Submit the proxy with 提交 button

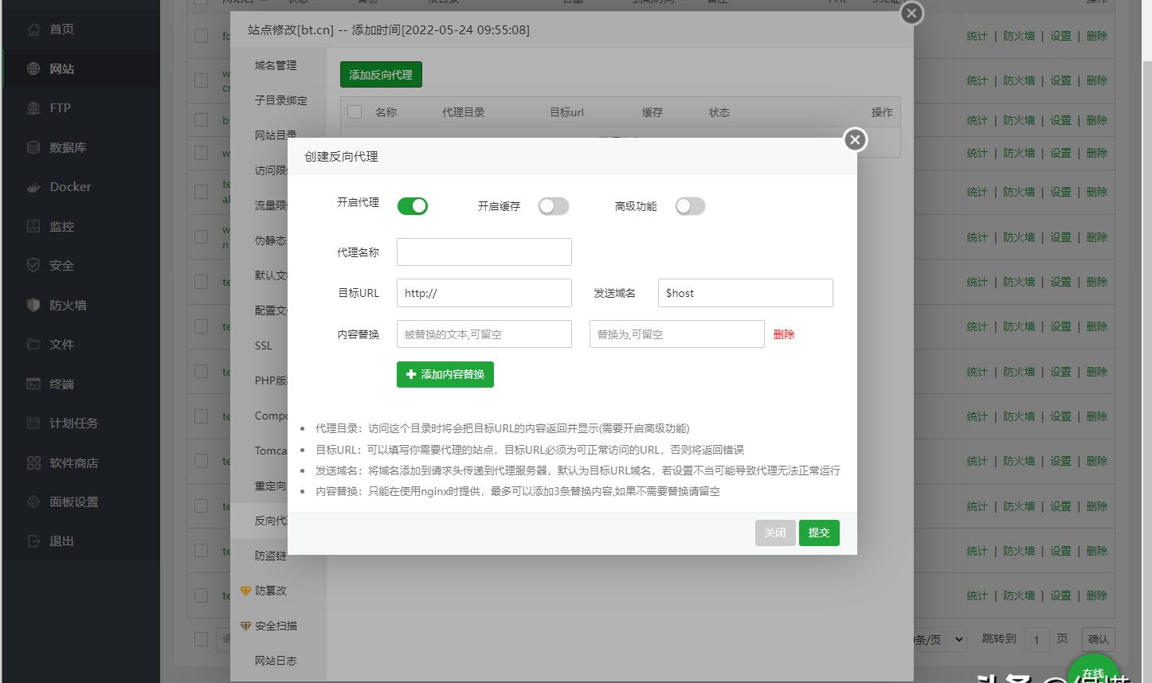click(819, 533)
